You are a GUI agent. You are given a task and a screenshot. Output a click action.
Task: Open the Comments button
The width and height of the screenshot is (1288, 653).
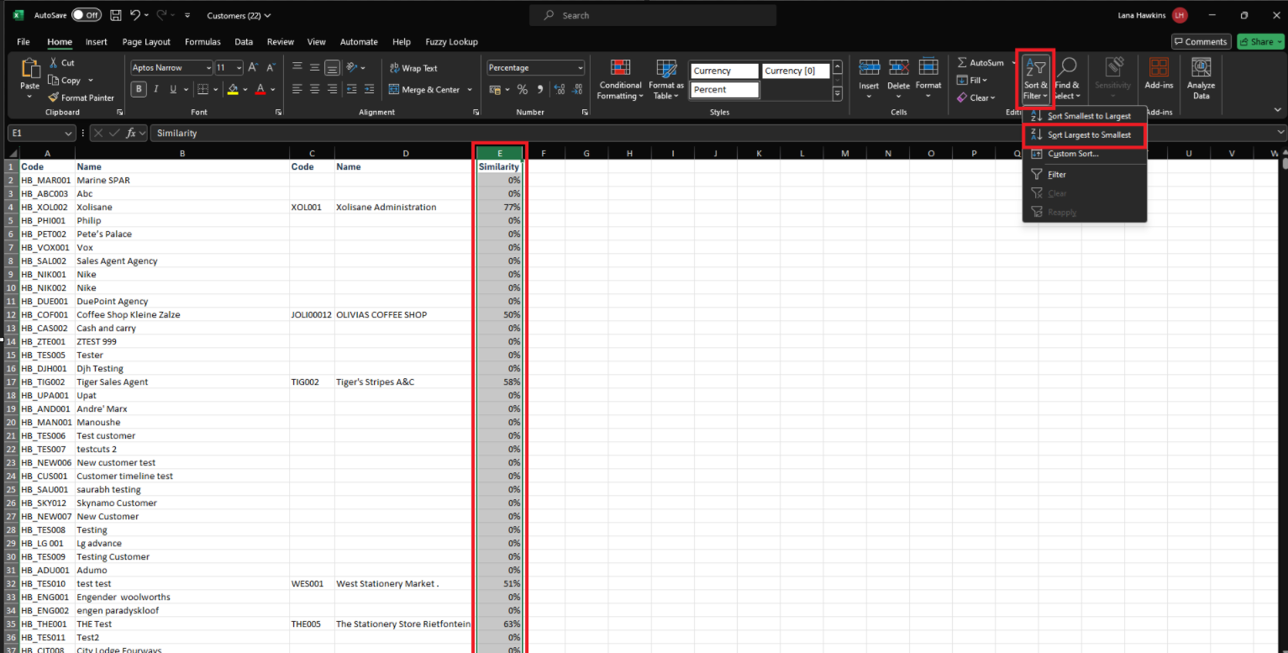click(1201, 42)
